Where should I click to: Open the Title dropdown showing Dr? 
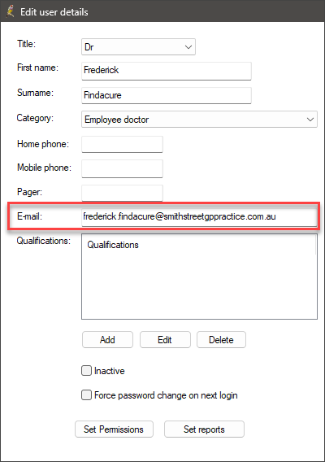point(138,47)
